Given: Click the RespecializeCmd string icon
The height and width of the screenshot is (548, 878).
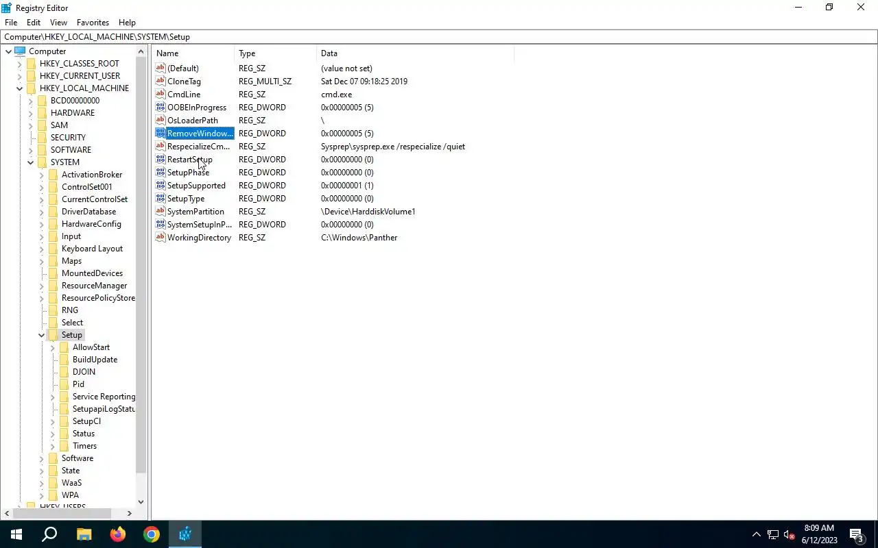Looking at the screenshot, I should pos(161,146).
